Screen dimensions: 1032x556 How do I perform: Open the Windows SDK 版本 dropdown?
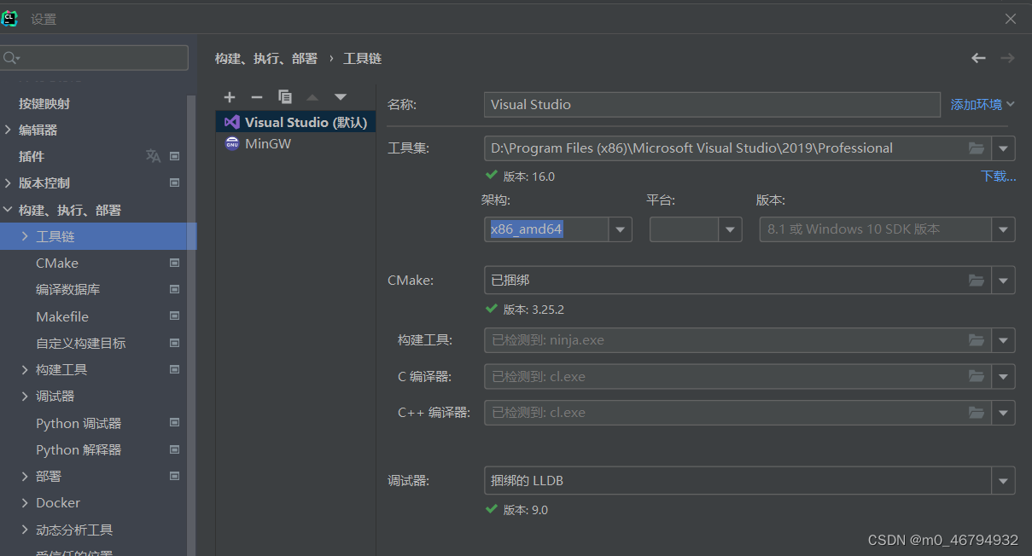coord(1004,229)
